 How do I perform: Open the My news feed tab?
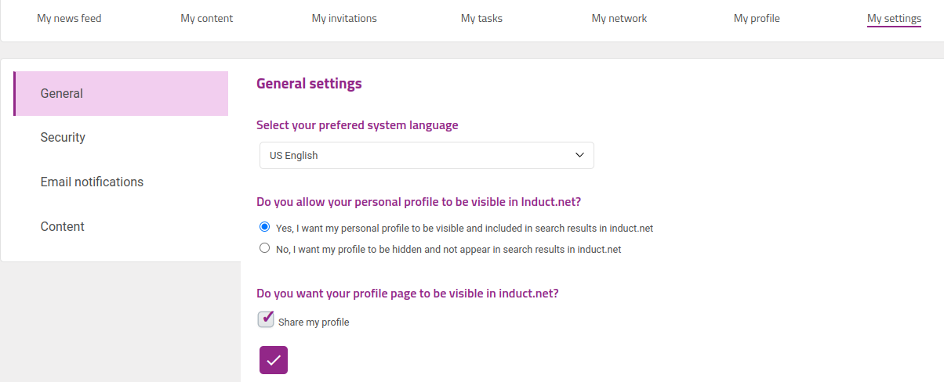69,18
